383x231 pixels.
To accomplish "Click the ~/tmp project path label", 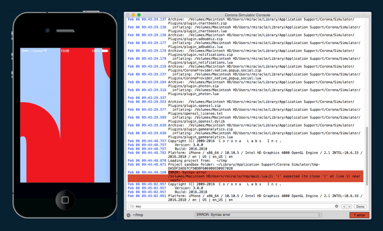I will click(x=138, y=215).
